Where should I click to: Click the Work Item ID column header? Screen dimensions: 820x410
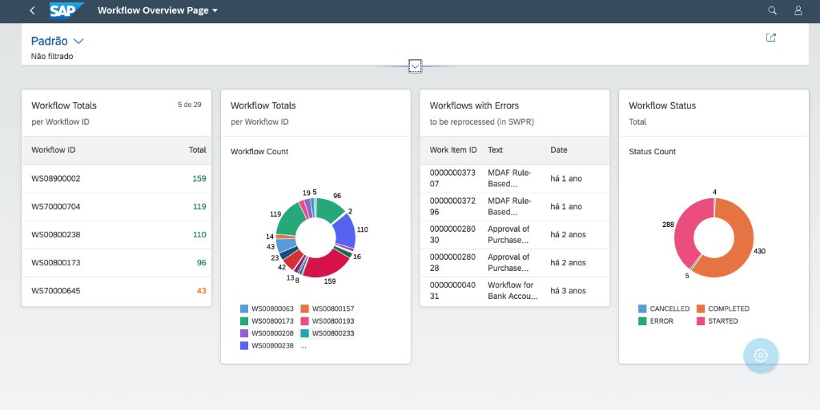coord(453,150)
